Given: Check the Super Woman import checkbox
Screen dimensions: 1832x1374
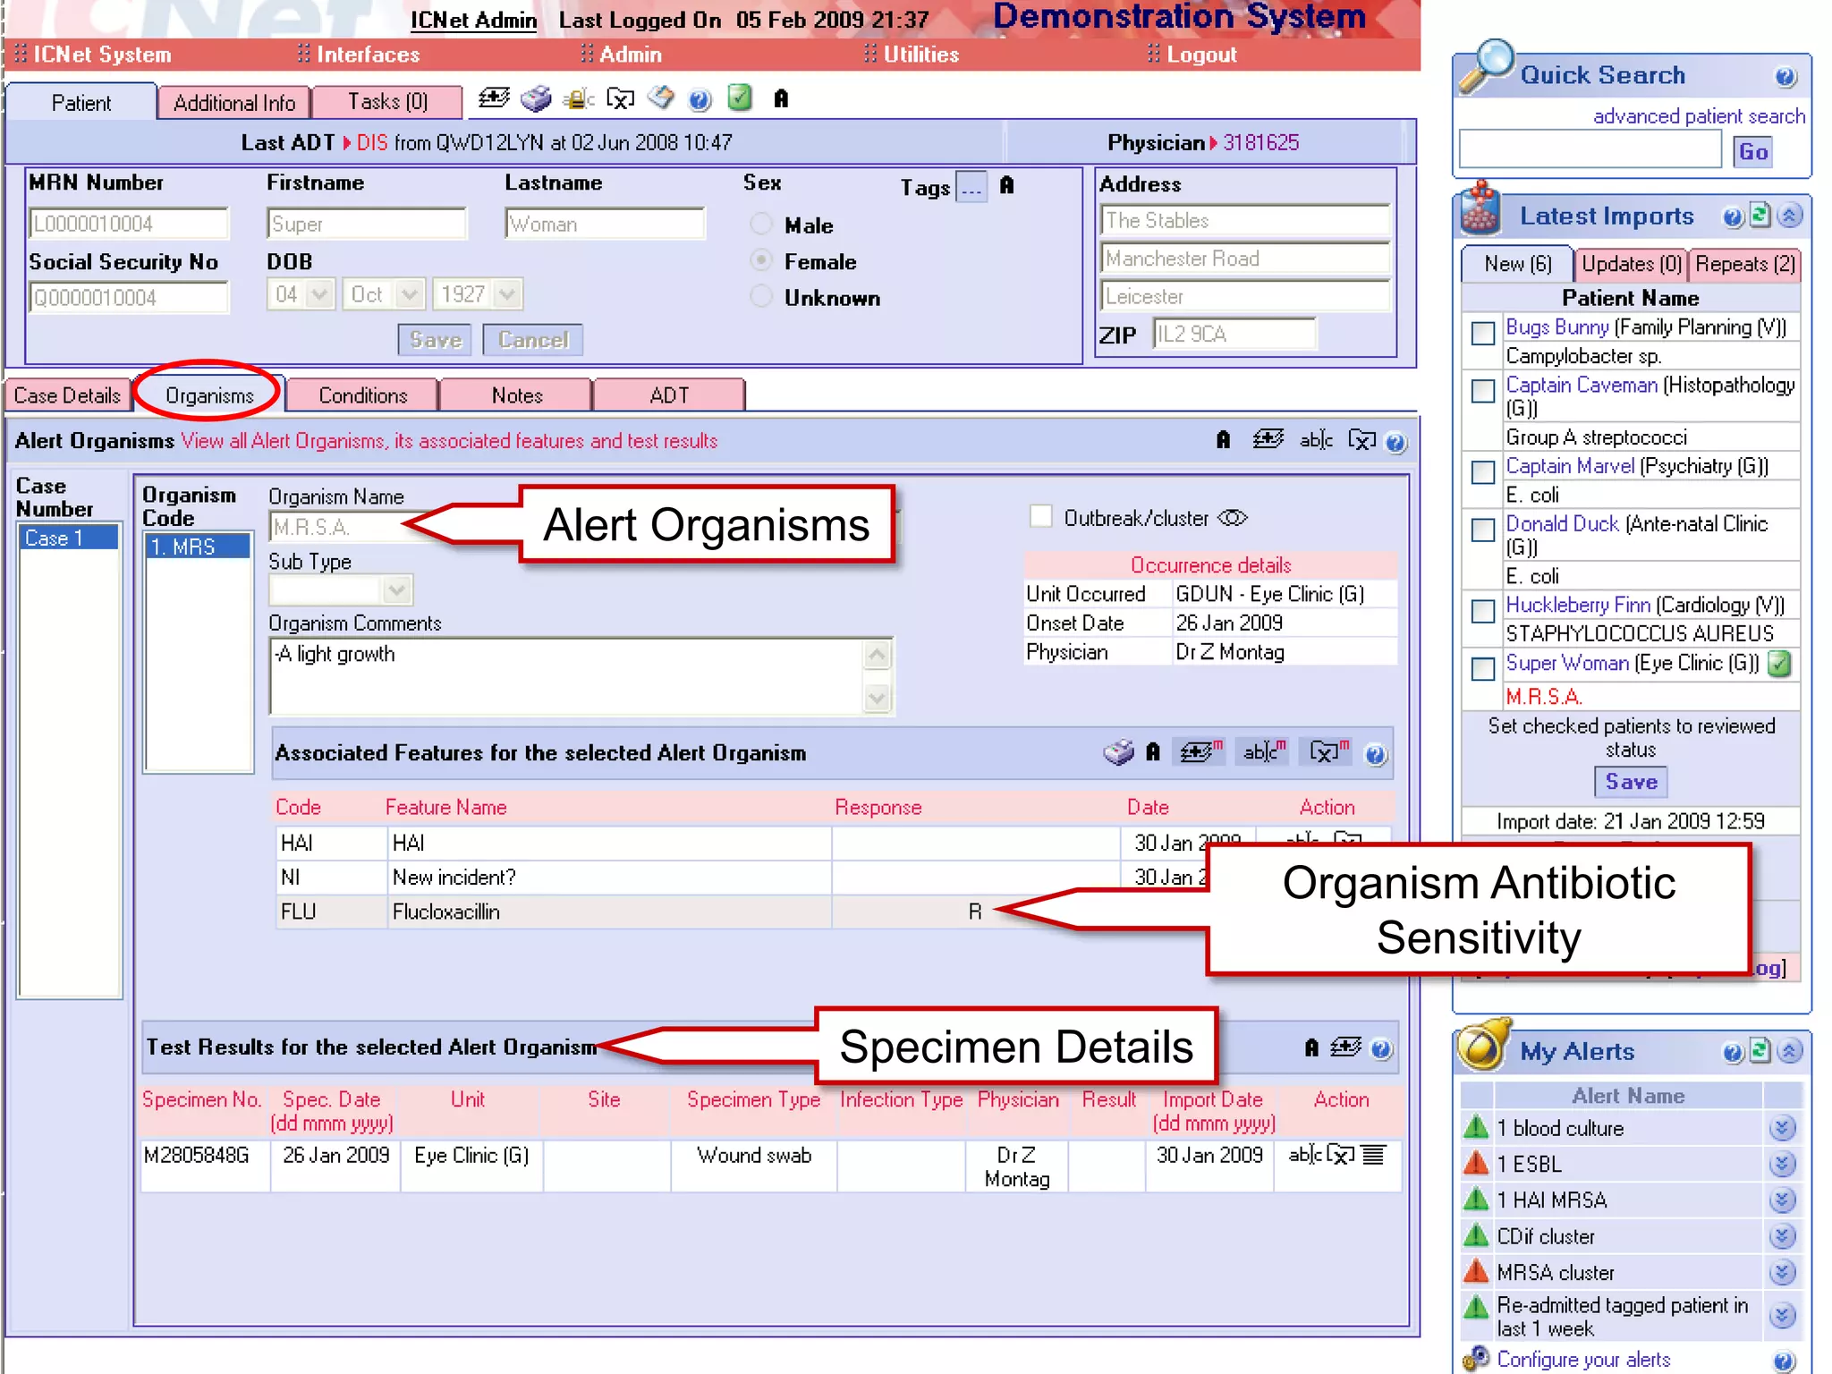Looking at the screenshot, I should (x=1482, y=669).
